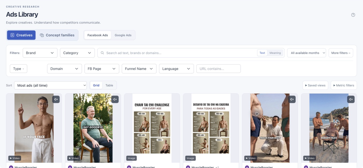Click the Filters: label
363x168 pixels.
tap(15, 53)
